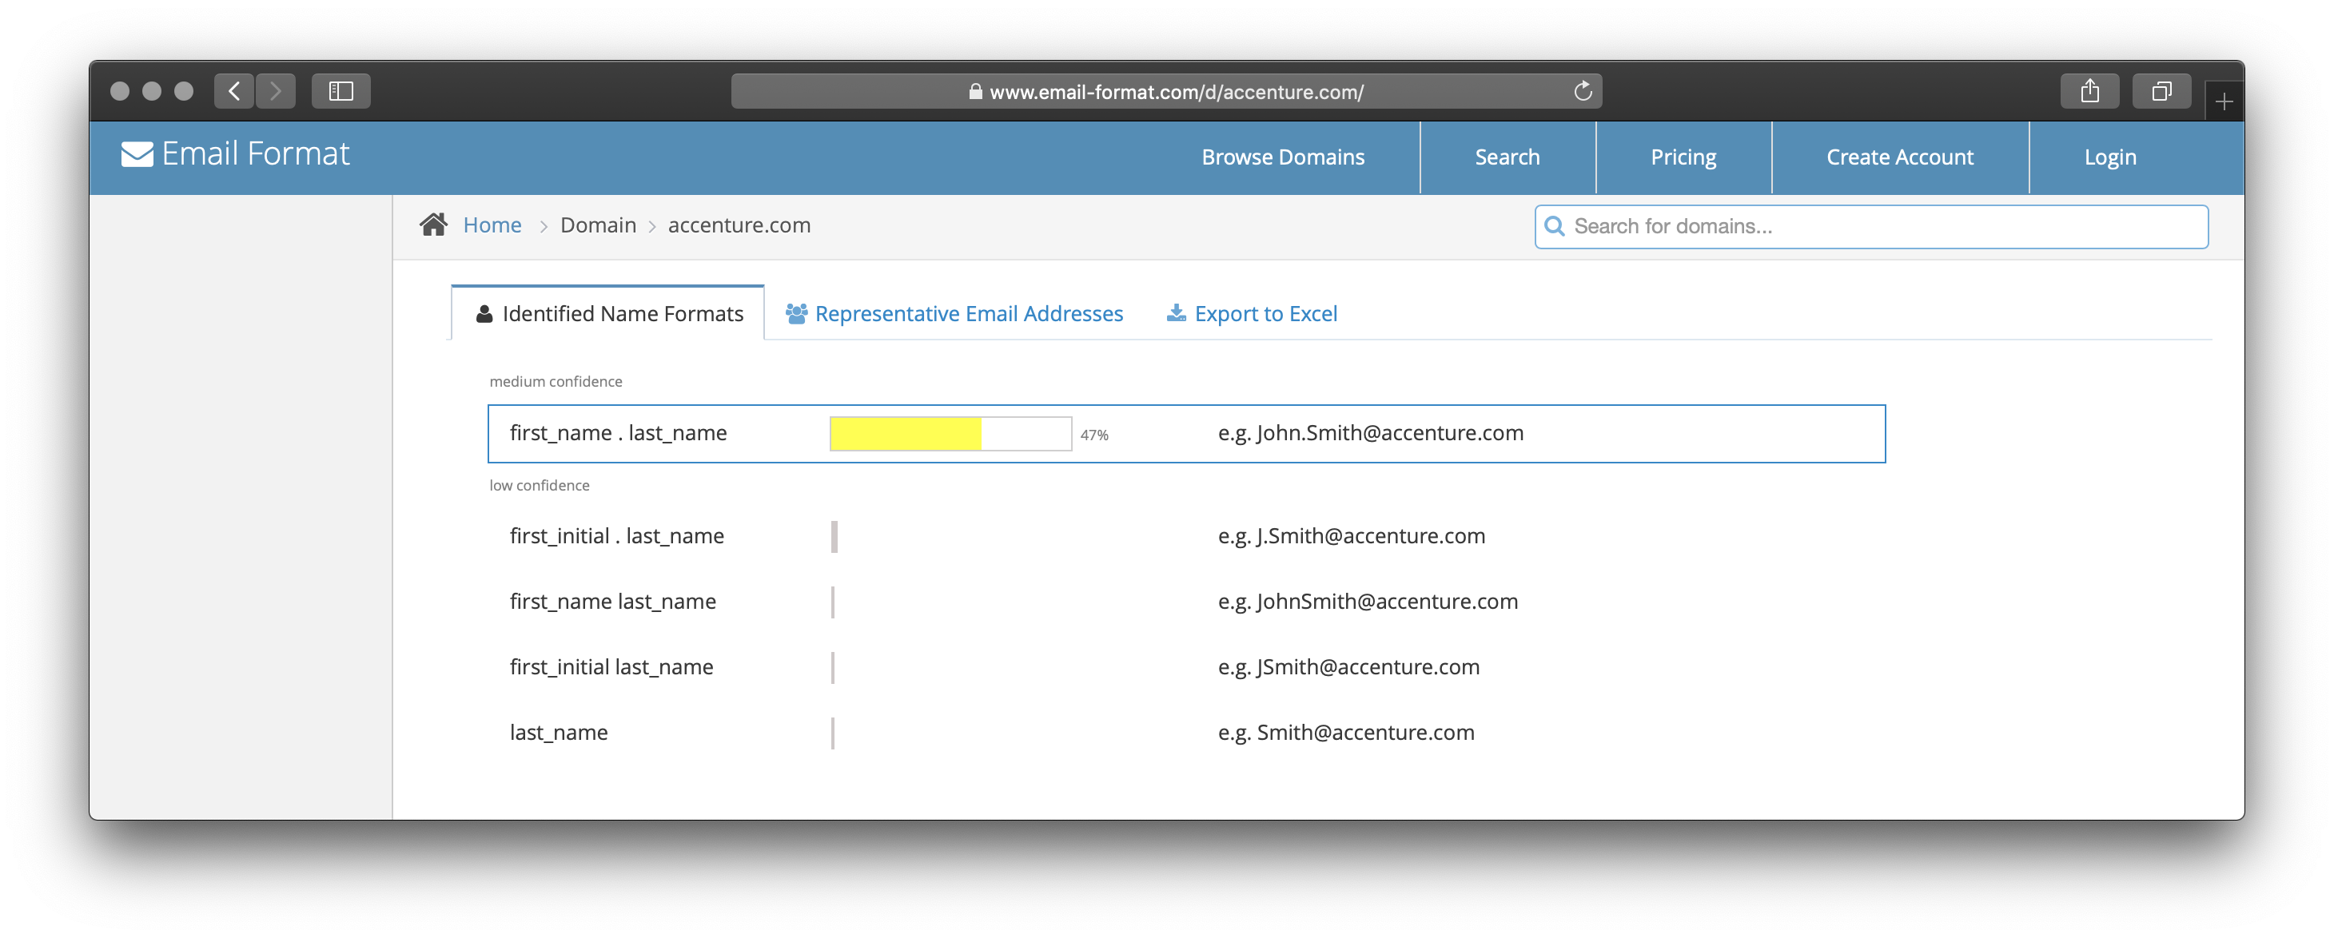
Task: Click the people icon beside Representative Email Addresses
Action: 796,314
